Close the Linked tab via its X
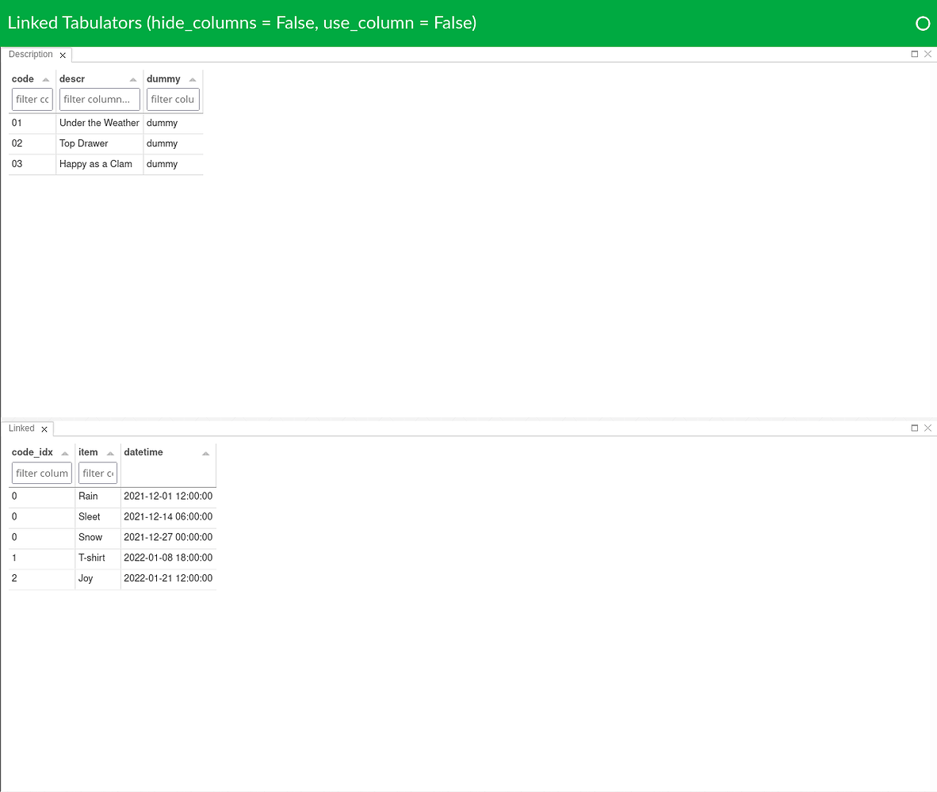 coord(44,428)
